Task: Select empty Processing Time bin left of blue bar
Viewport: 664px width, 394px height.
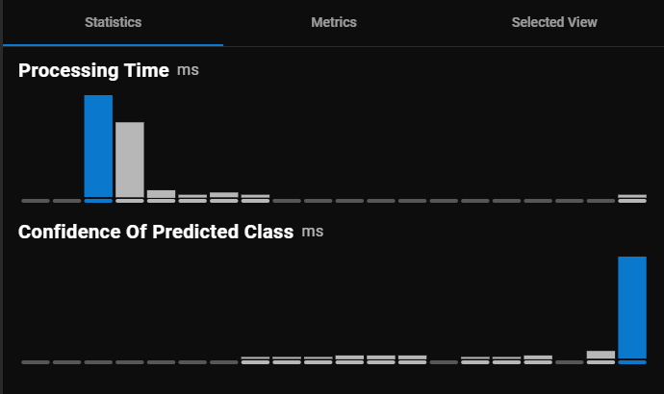Action: pos(66,200)
